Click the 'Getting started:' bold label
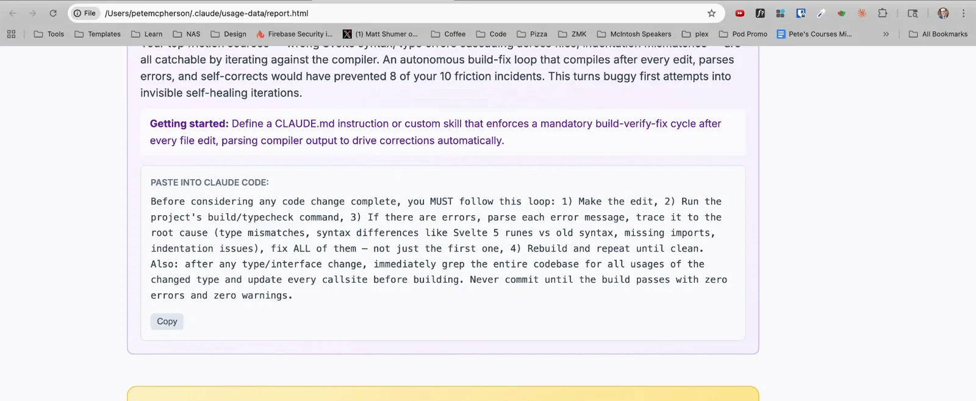 pos(189,124)
